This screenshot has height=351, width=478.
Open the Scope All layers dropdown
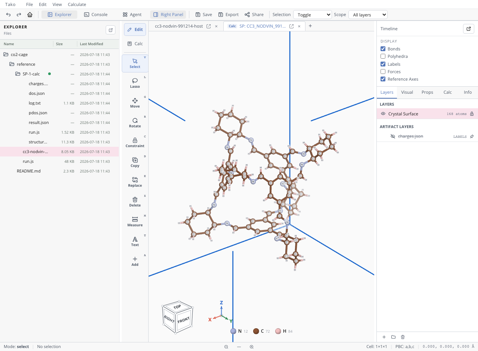pos(368,15)
